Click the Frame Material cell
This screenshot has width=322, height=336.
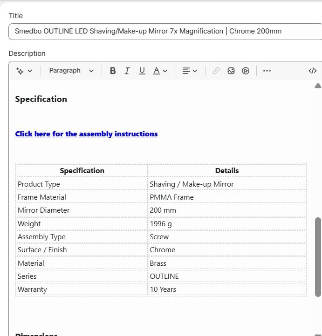point(82,197)
